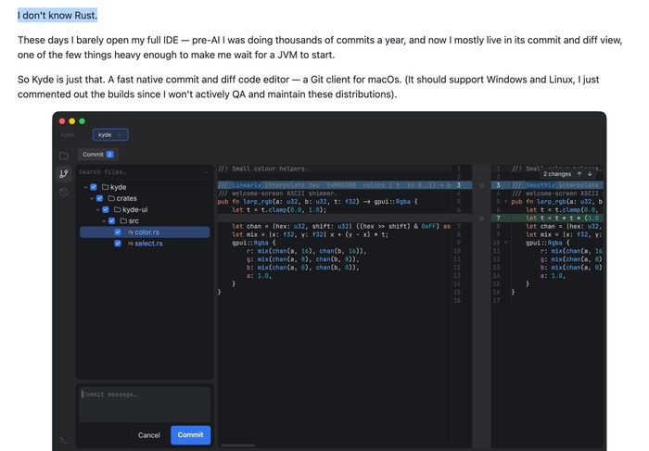649x451 pixels.
Task: Fold the gpui::Rgba block at line 10
Action: click(x=506, y=243)
